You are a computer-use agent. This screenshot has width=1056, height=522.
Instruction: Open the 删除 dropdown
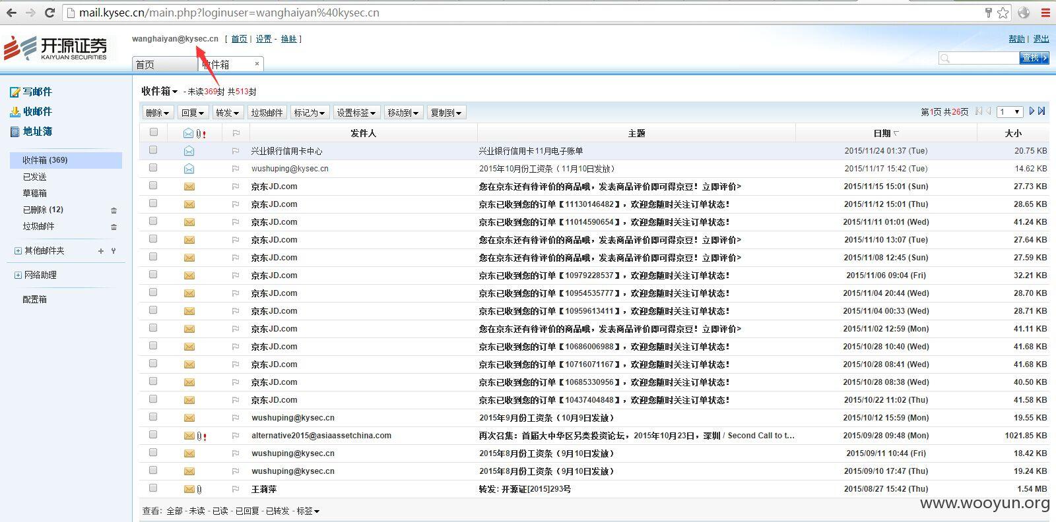pos(158,113)
